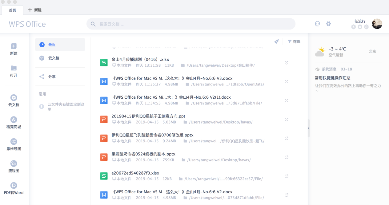
Task: Share icon for 伊利QQ星超飞乳酸新品命名0706修改版.pptx
Action: (287, 138)
